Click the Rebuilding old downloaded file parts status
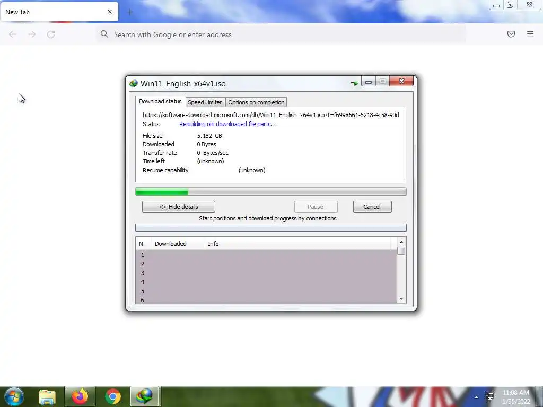Image resolution: width=543 pixels, height=407 pixels. click(228, 124)
